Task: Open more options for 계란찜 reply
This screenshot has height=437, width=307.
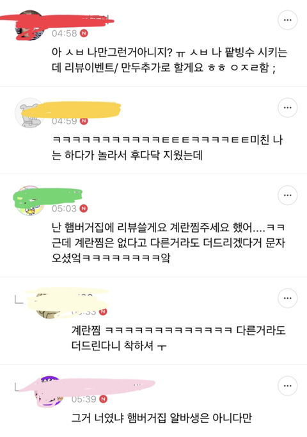Action: 288,298
